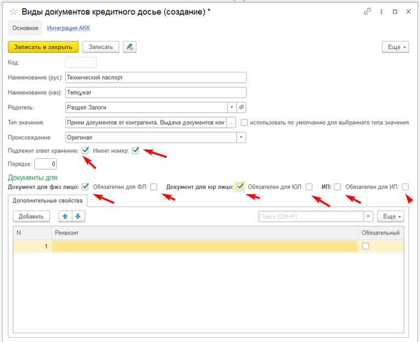Toggle Имеет номер checkbox
420x342 pixels.
[135, 151]
